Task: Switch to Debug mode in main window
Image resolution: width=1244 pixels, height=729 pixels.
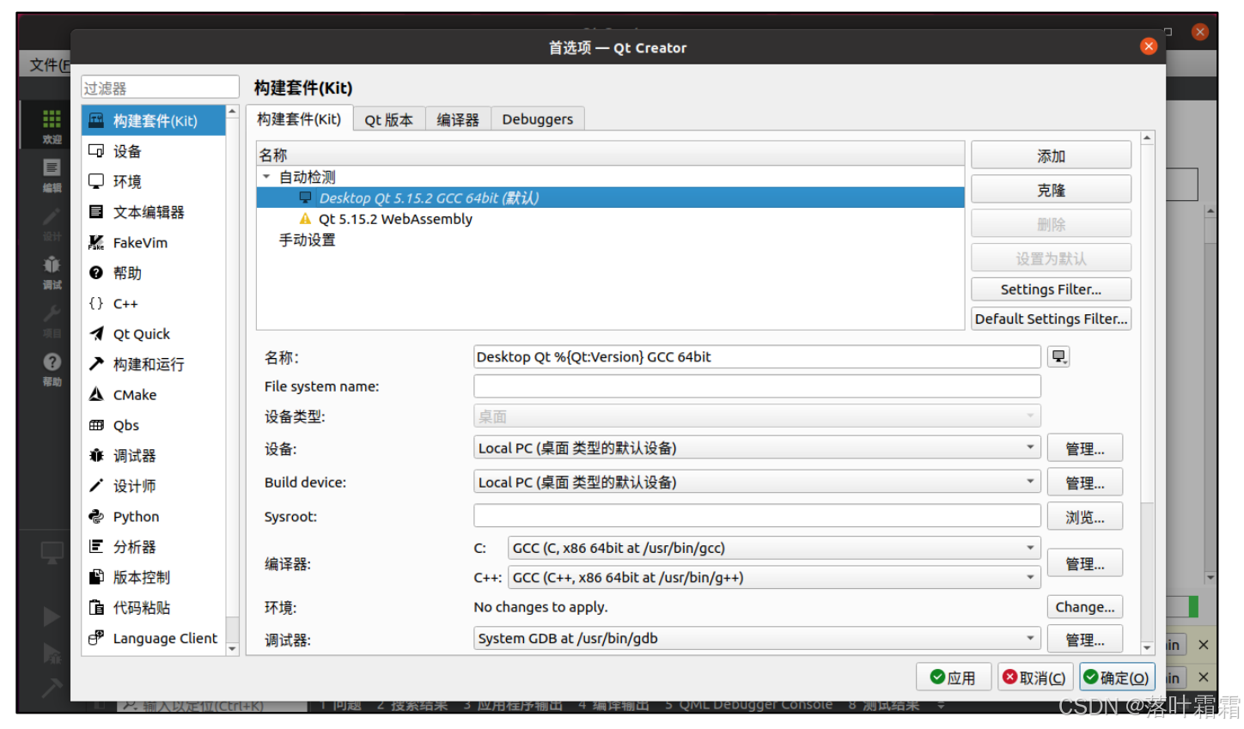Action: tap(52, 272)
